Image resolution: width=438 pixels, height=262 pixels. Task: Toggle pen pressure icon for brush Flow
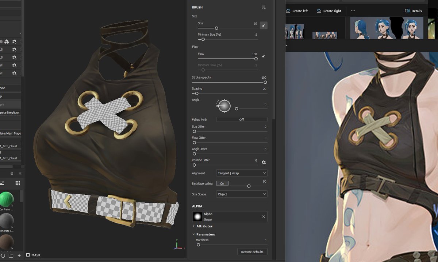[x=264, y=56]
